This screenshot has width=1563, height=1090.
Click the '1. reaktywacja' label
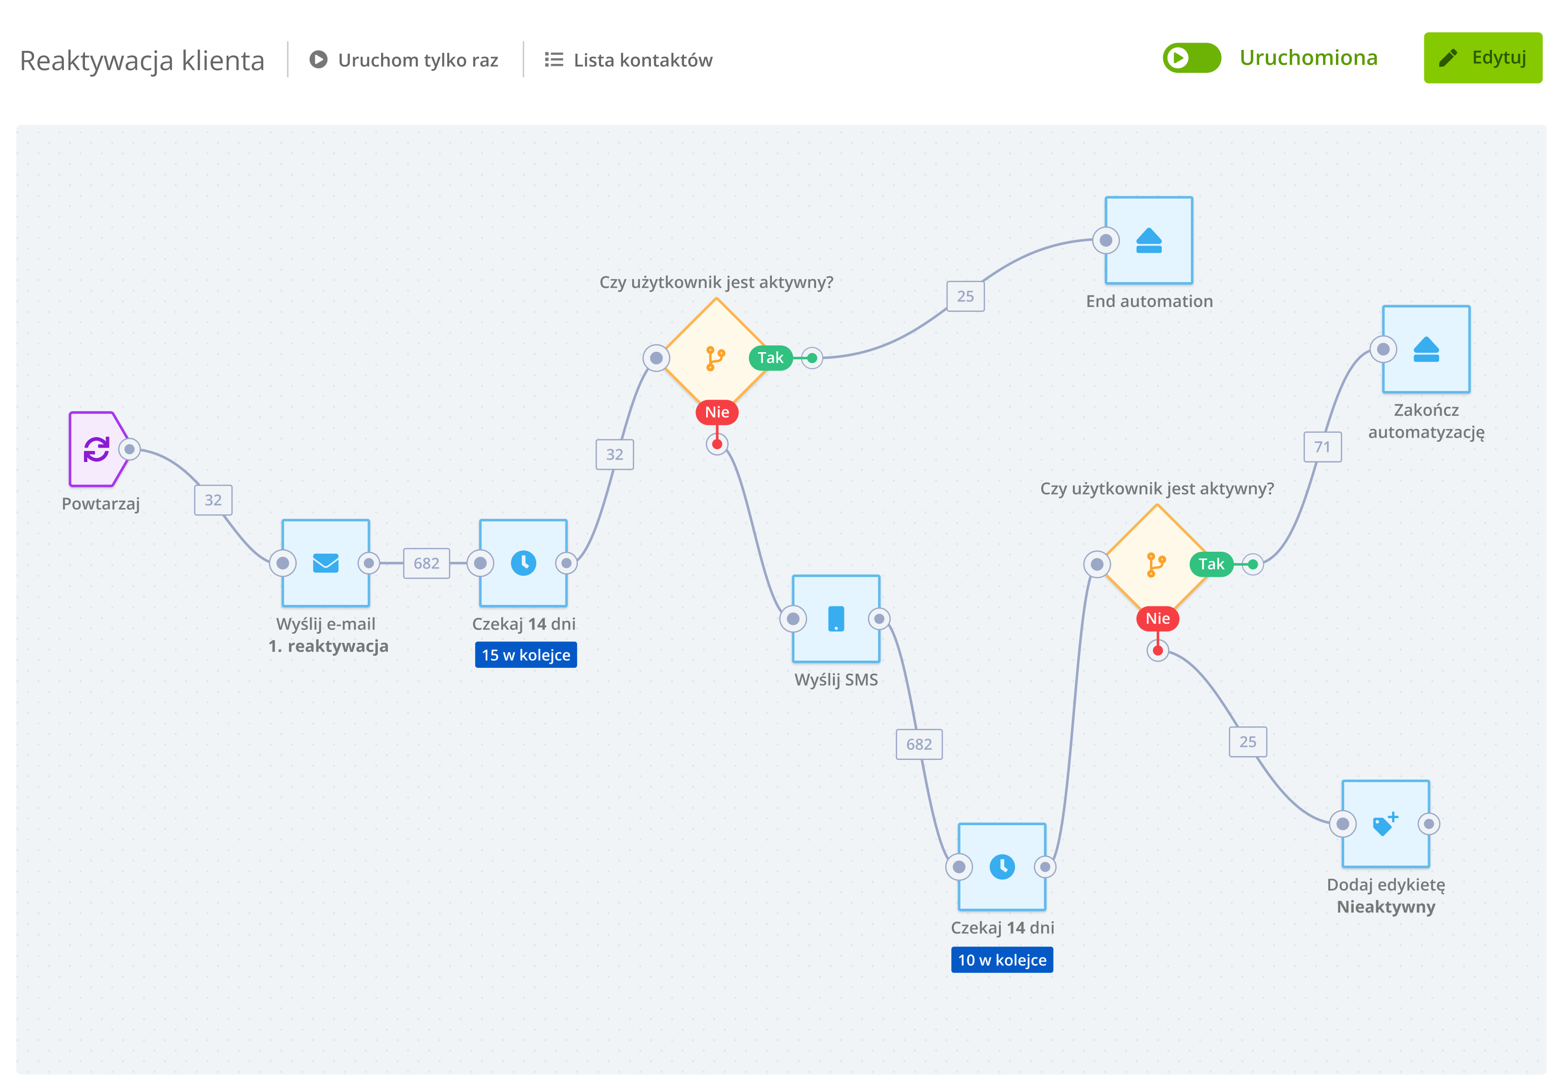point(328,646)
